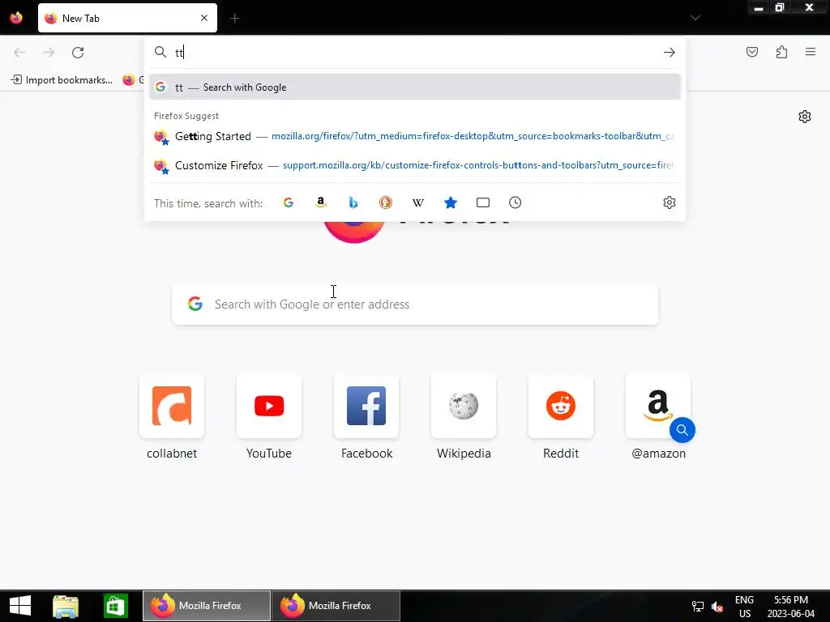Search only History clock icon
830x622 pixels.
click(515, 202)
